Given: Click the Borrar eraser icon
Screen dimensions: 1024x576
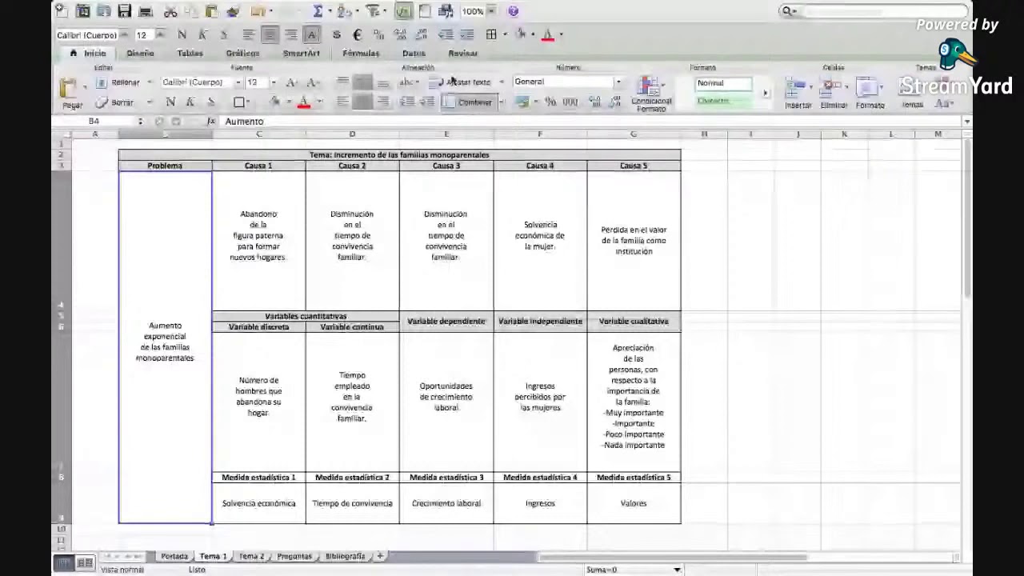Looking at the screenshot, I should (x=102, y=102).
